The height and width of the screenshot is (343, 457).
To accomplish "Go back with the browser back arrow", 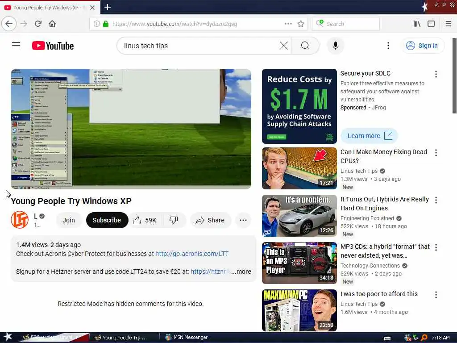I will click(x=9, y=24).
